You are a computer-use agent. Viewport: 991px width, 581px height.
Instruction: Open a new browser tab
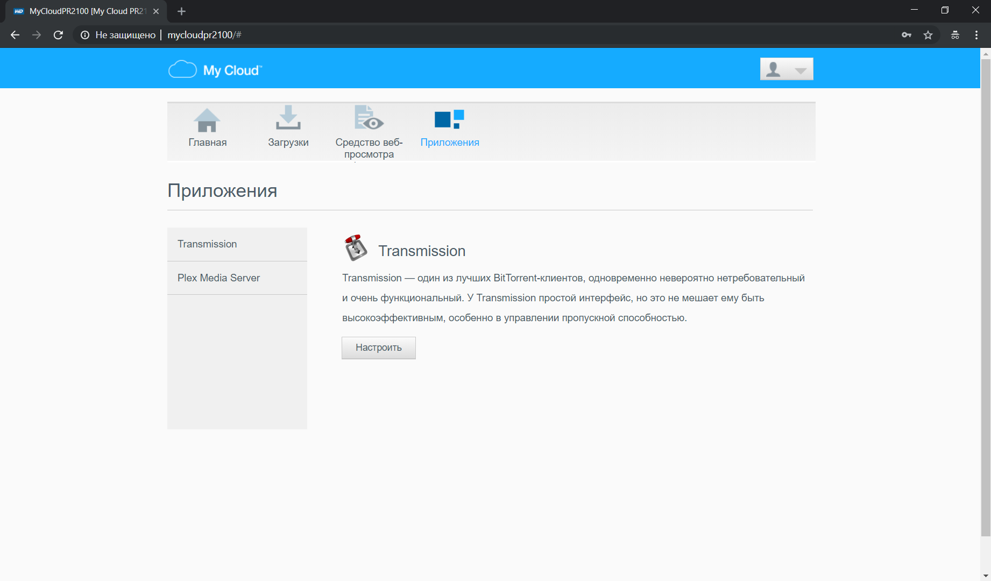click(x=181, y=11)
